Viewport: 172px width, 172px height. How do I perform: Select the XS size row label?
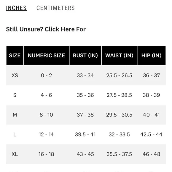(15, 75)
